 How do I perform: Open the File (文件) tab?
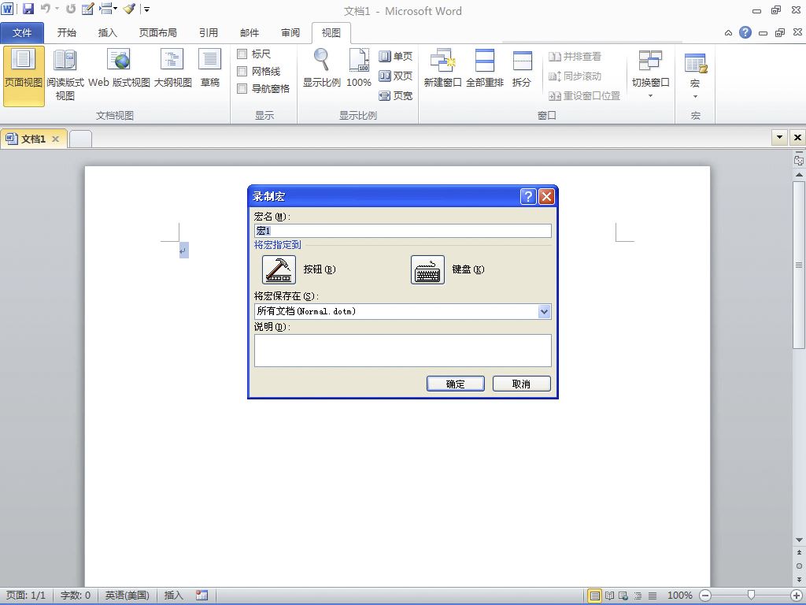(x=22, y=33)
